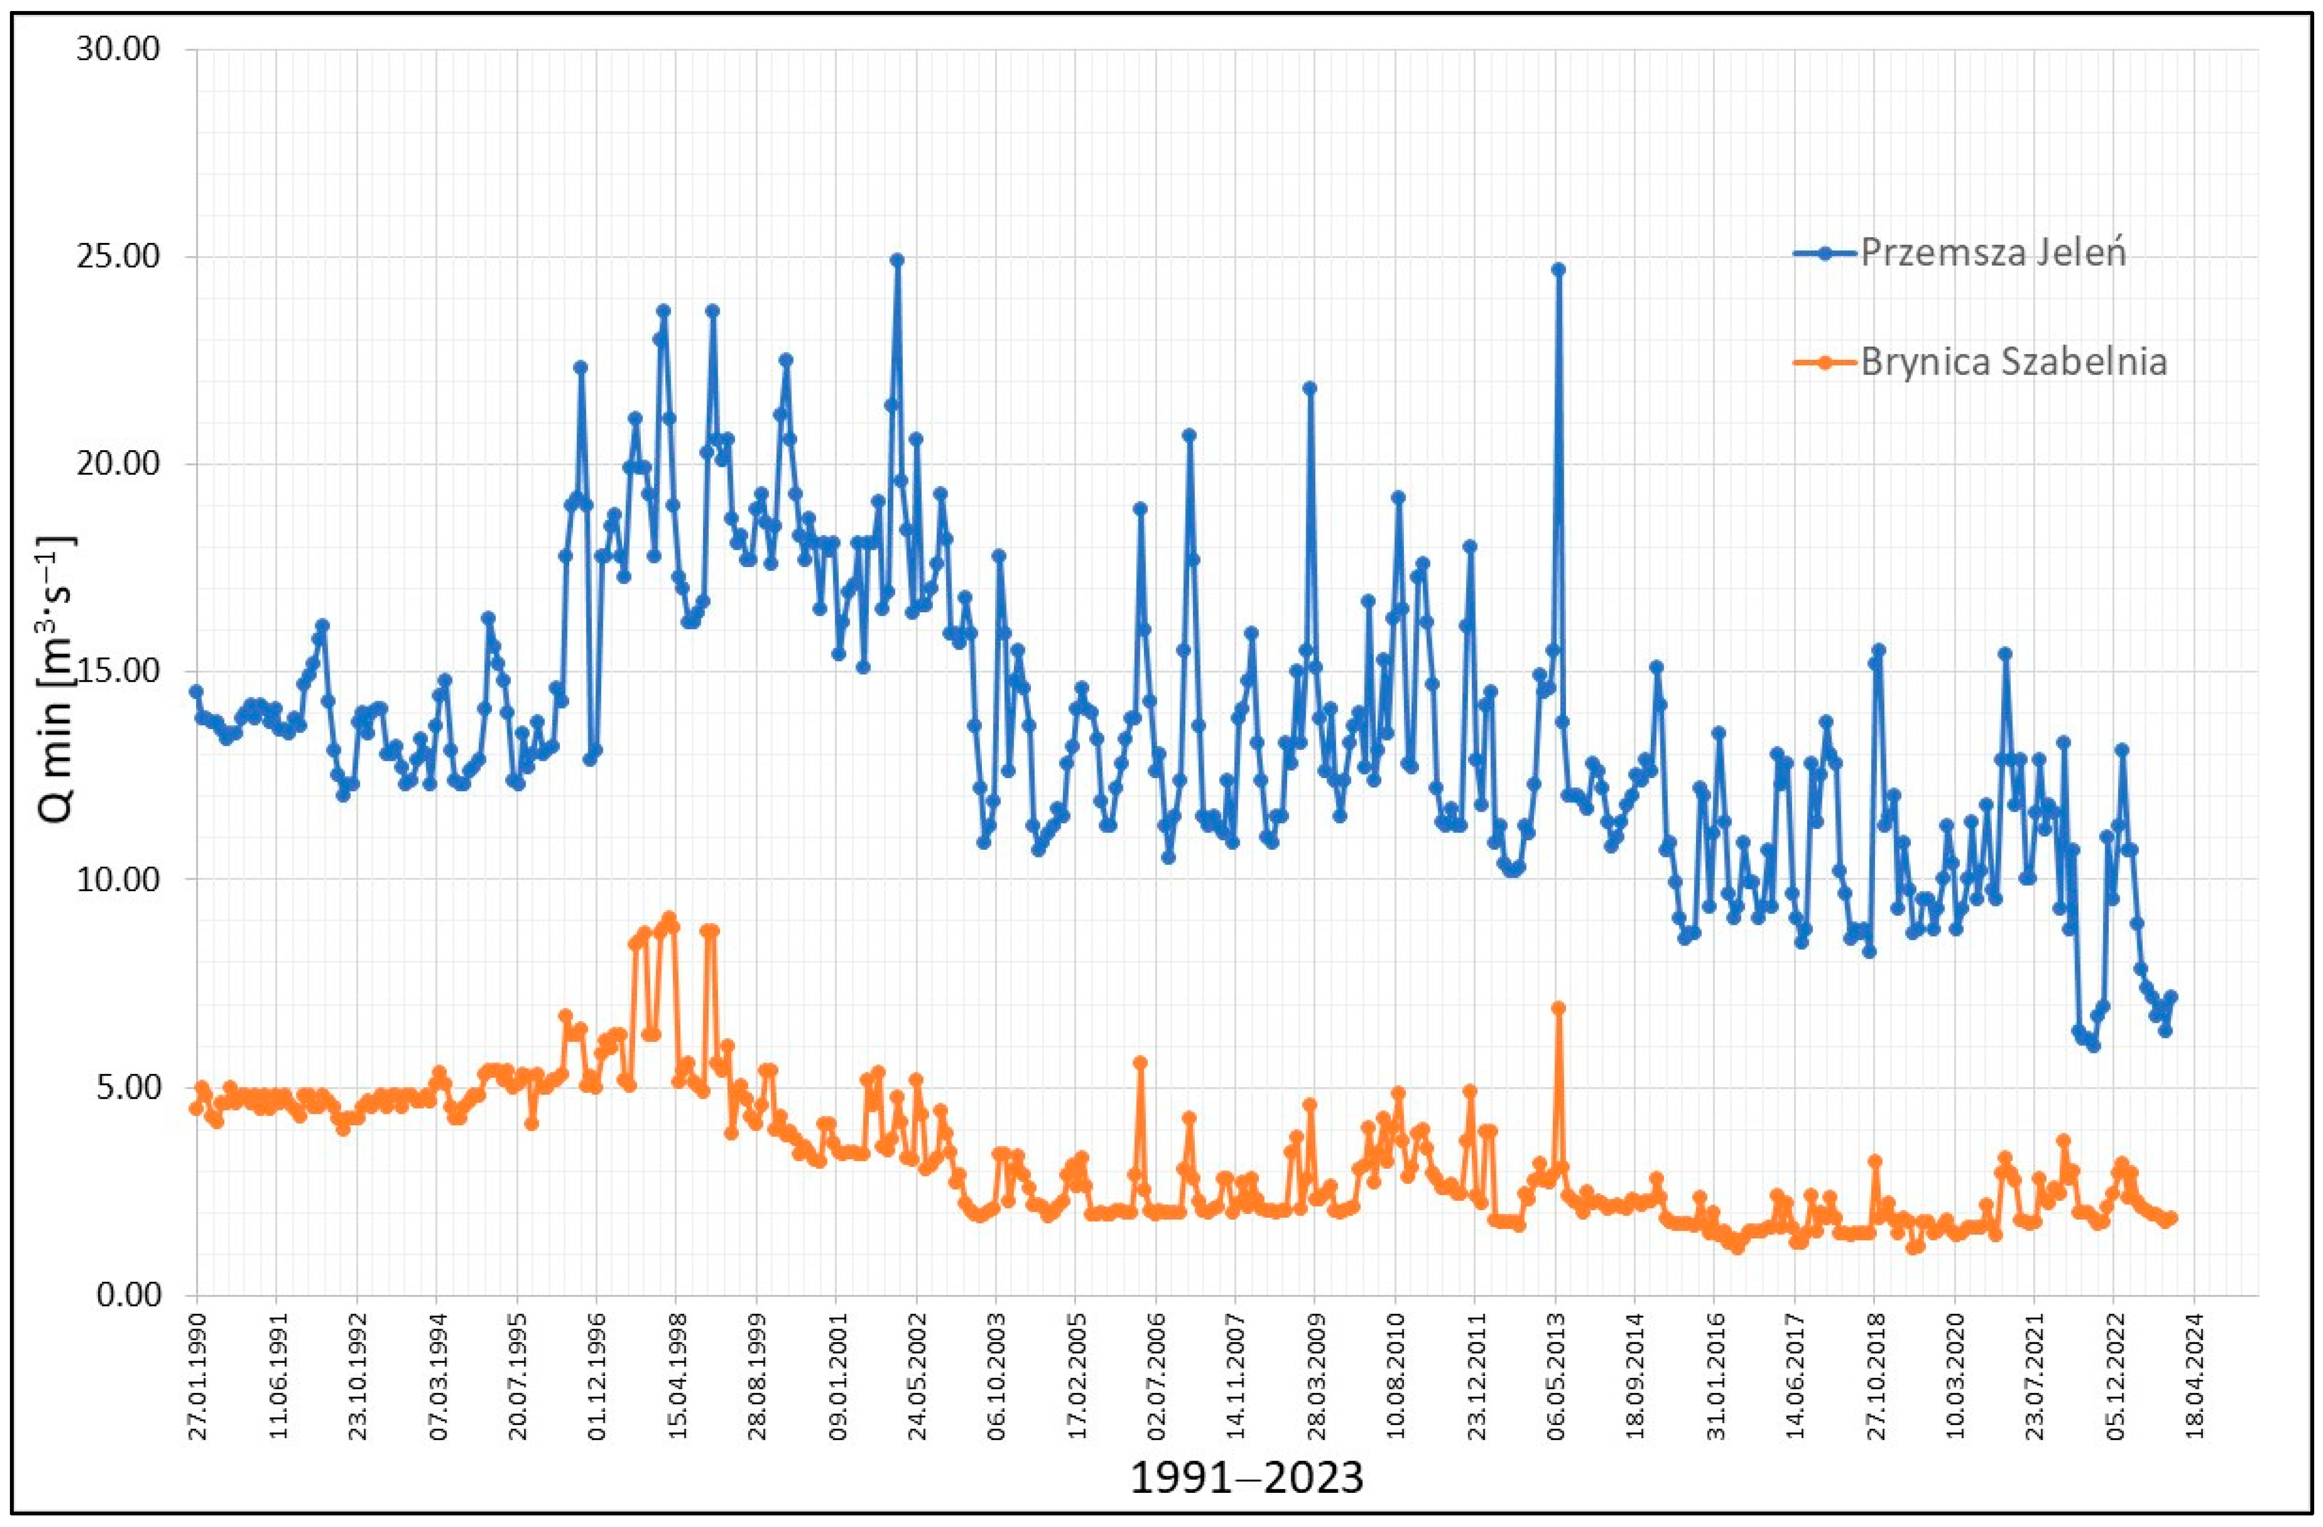Click orange legend line marker for Brynica
The height and width of the screenshot is (1527, 2323).
1825,362
